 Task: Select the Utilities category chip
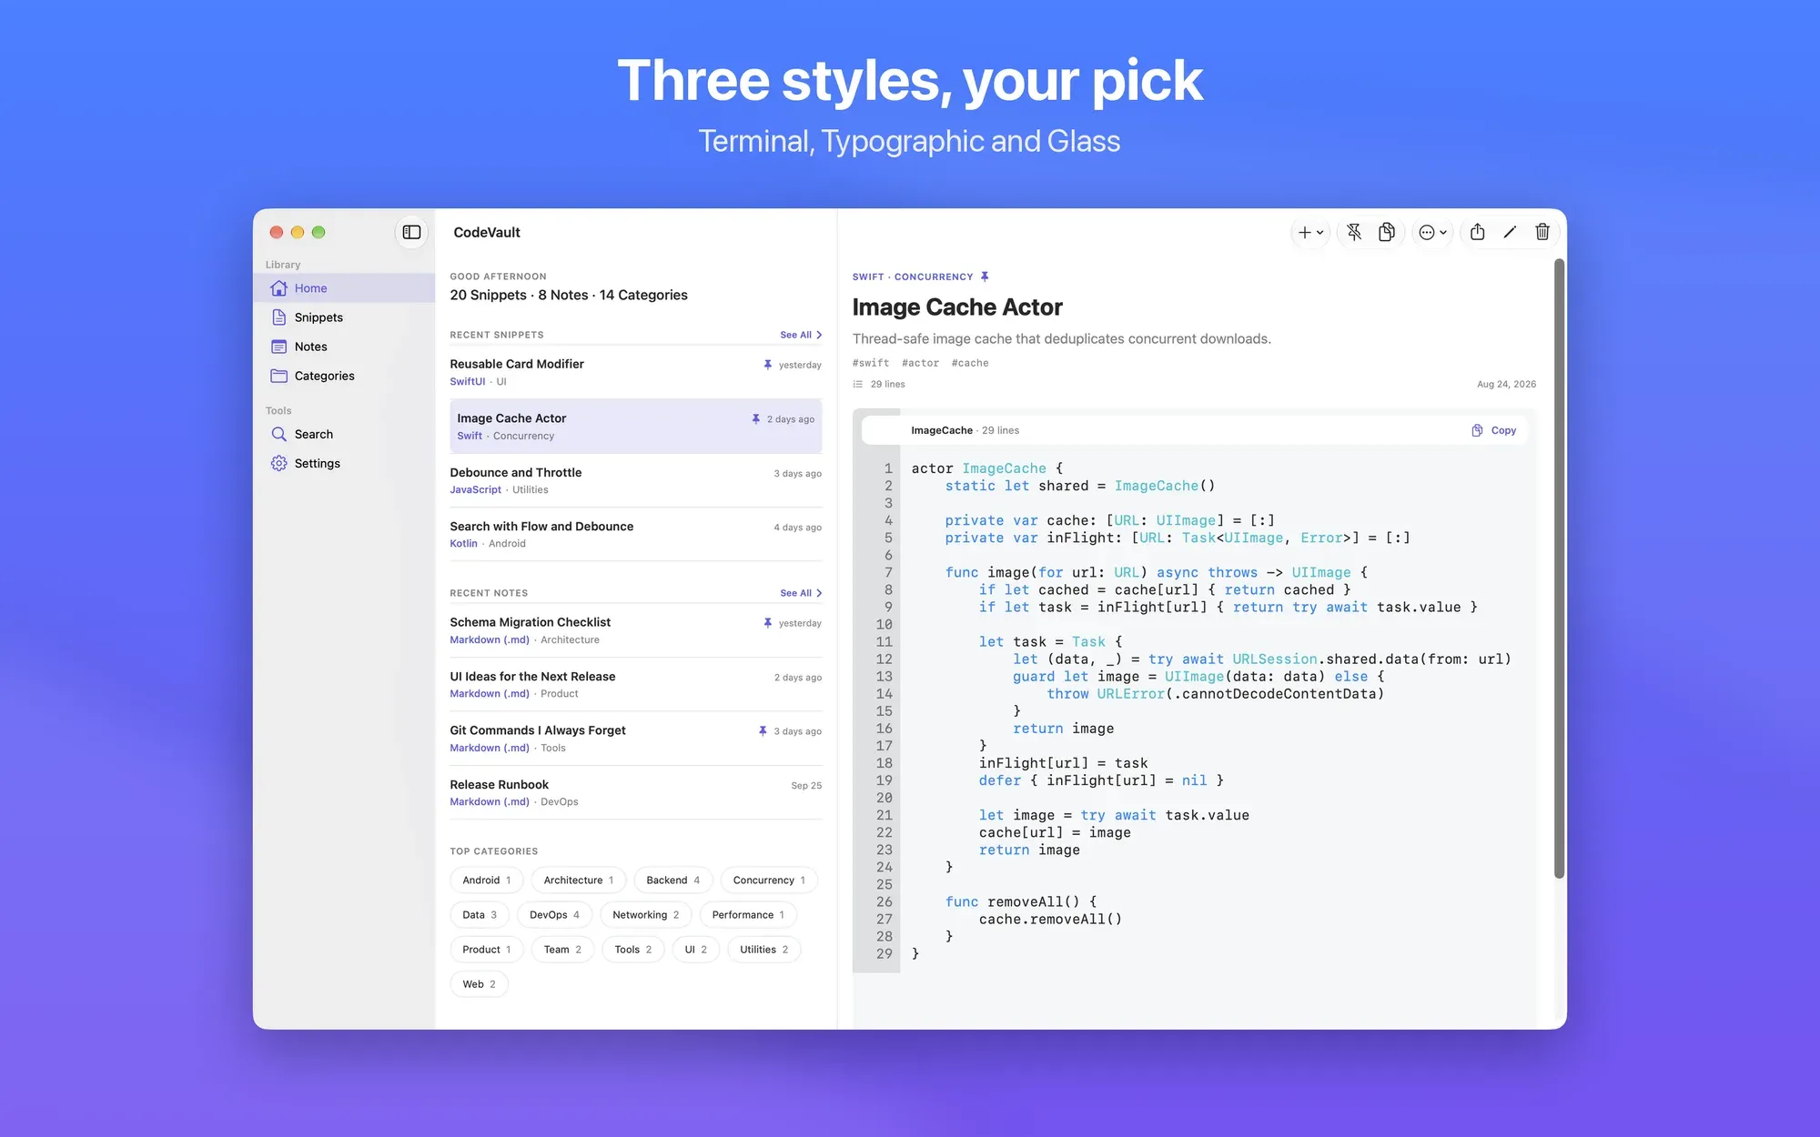(763, 950)
